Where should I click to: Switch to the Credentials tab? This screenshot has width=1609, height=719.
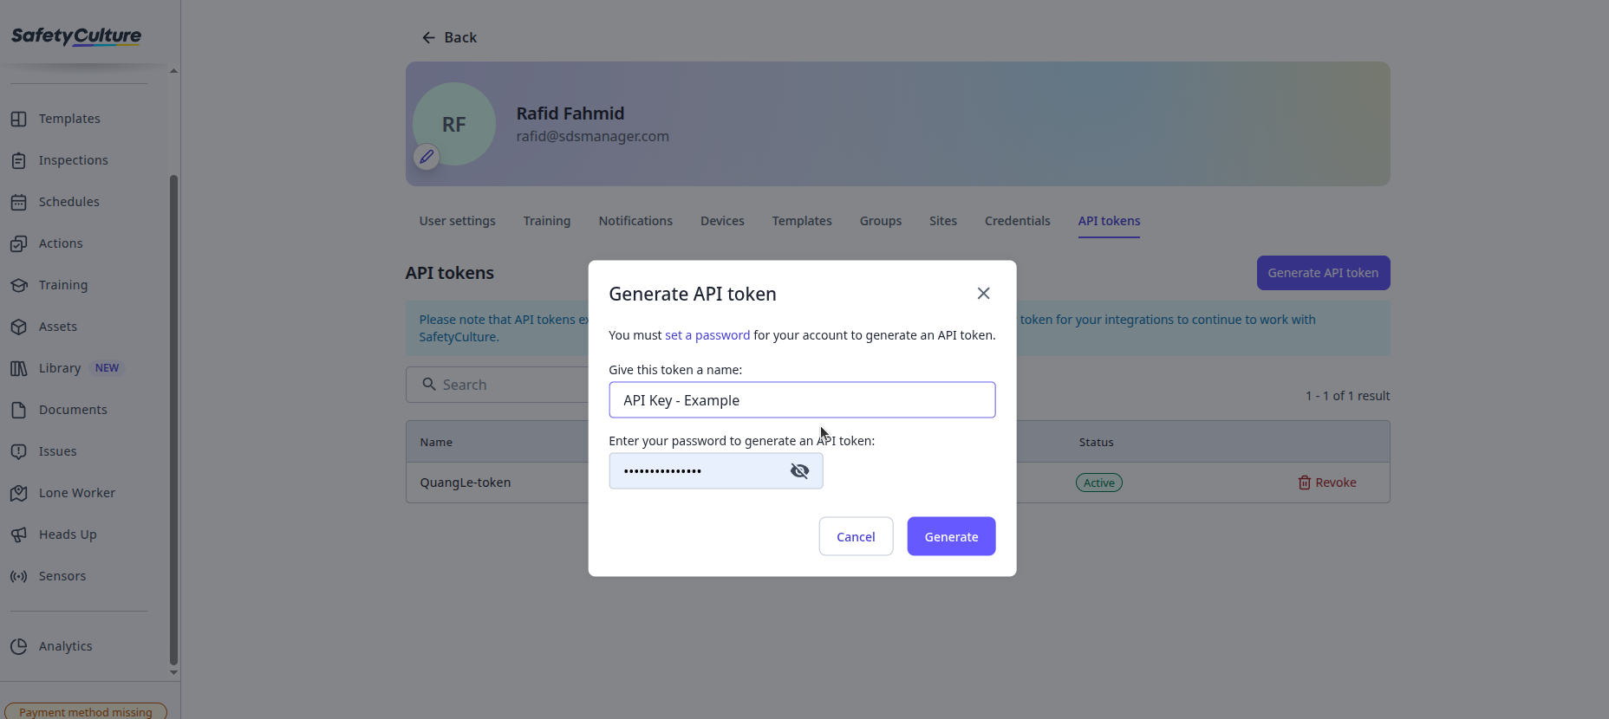coord(1017,221)
